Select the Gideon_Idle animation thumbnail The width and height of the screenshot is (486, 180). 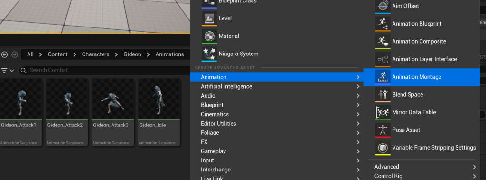coord(159,99)
